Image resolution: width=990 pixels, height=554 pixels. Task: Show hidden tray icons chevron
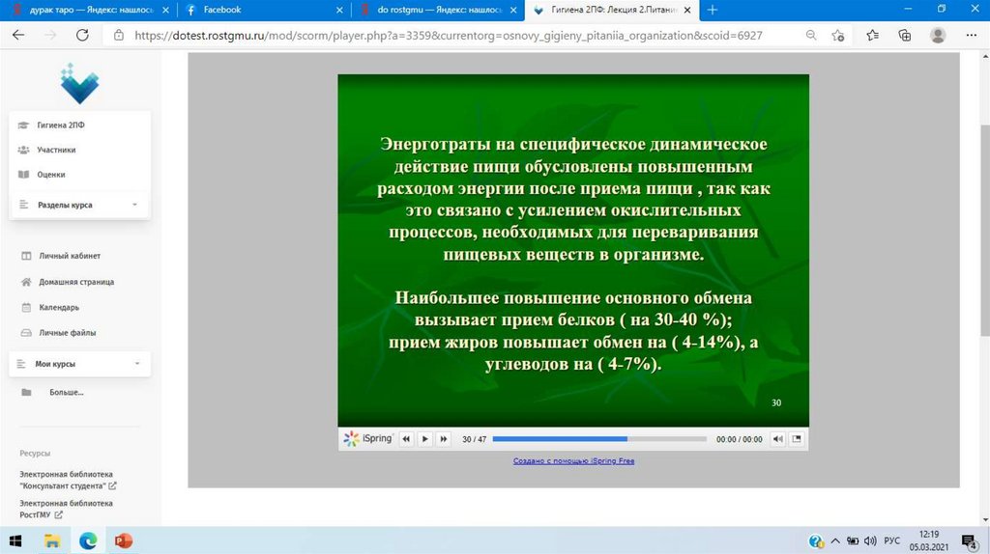point(835,540)
